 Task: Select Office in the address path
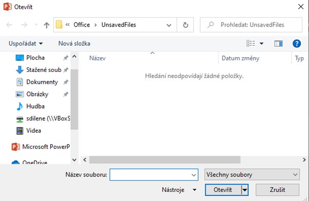click(x=82, y=25)
